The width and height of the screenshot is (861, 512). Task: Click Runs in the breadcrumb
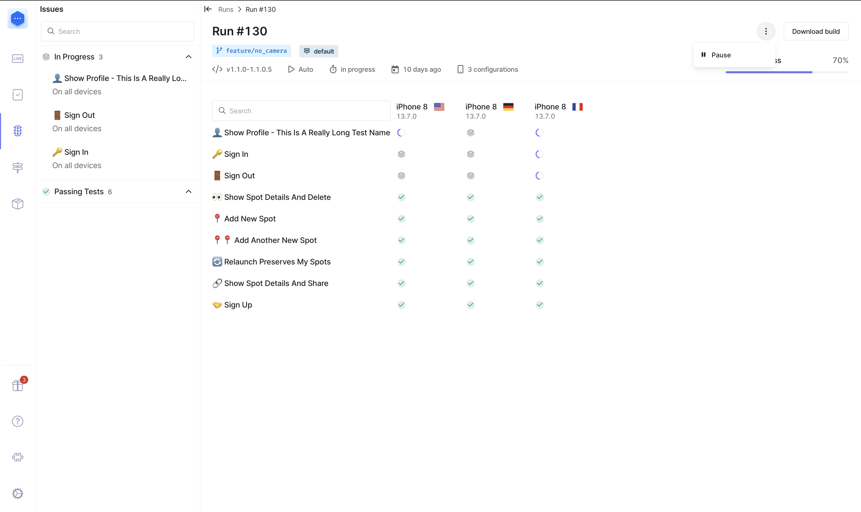tap(225, 9)
